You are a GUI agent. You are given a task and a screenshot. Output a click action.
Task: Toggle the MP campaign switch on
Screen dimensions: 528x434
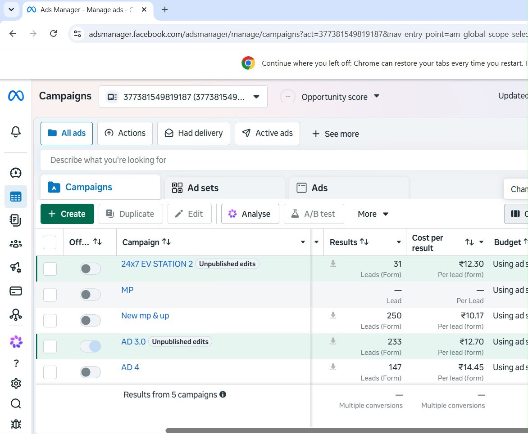90,295
